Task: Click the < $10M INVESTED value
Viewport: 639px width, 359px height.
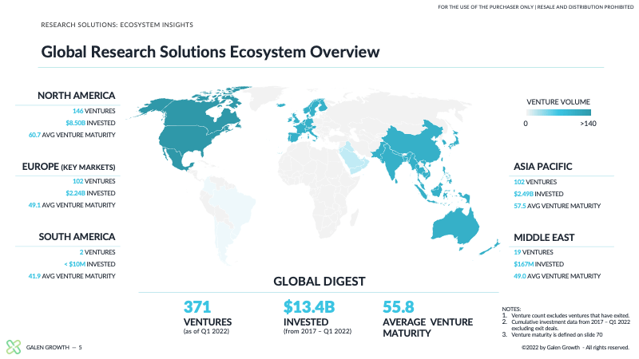Action: click(x=89, y=264)
